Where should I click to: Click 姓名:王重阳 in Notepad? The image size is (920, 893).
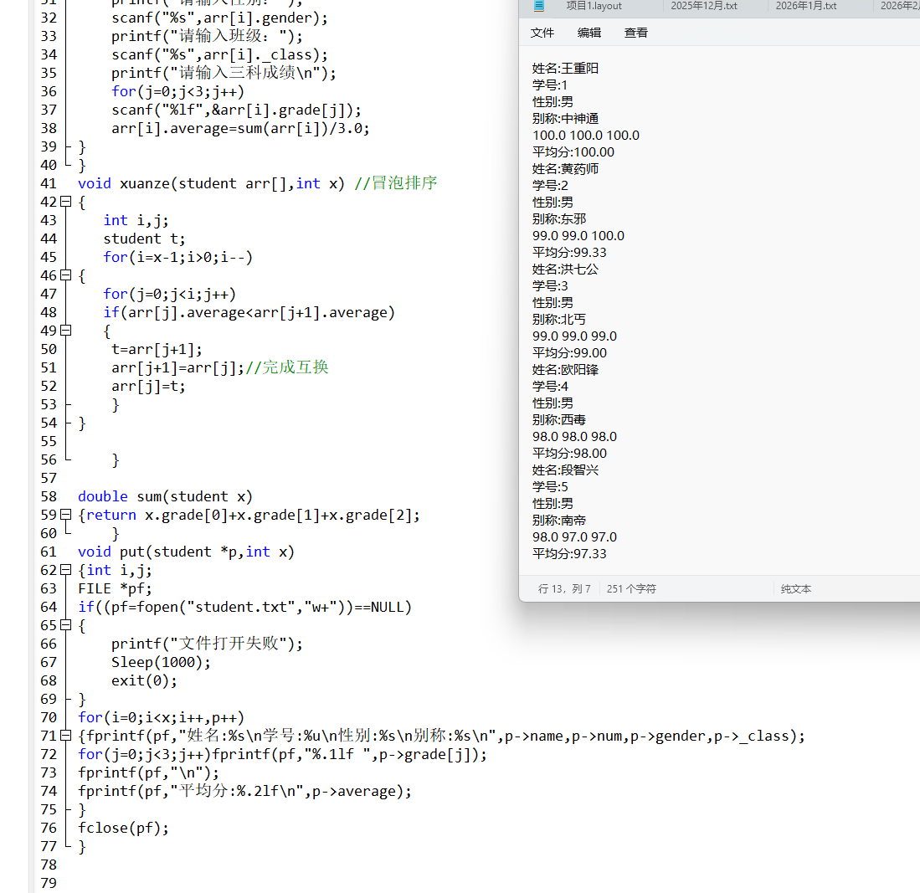click(x=565, y=68)
